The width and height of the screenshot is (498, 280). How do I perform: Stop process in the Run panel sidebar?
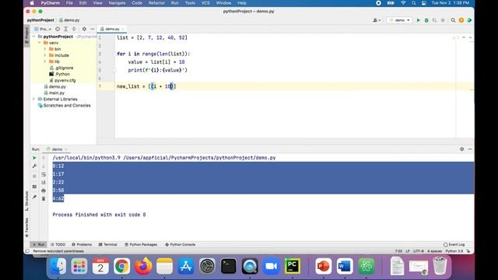pos(34,177)
